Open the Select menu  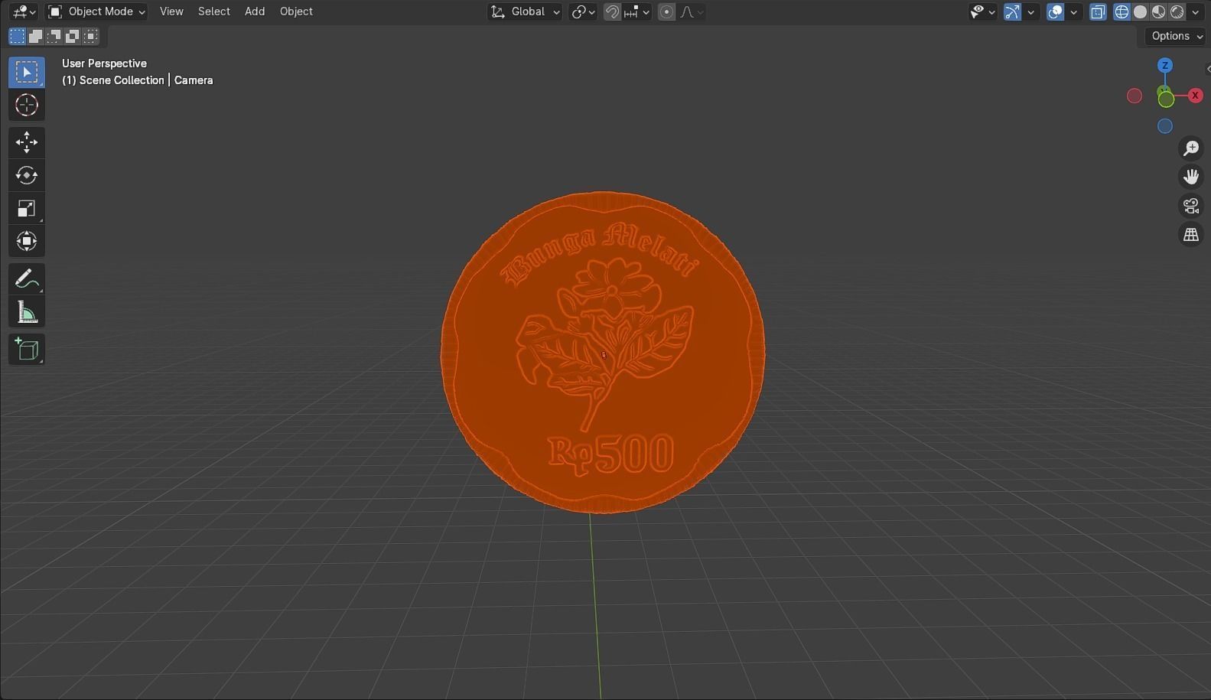point(214,11)
